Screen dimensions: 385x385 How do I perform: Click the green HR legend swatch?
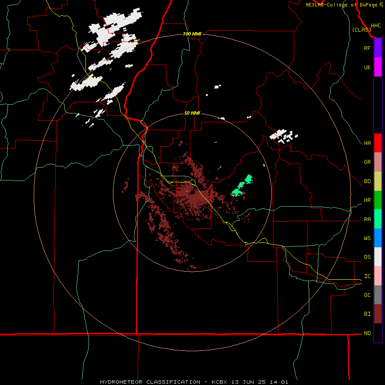click(x=378, y=200)
